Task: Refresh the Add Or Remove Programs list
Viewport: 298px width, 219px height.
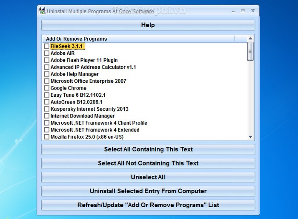Action: [148, 205]
